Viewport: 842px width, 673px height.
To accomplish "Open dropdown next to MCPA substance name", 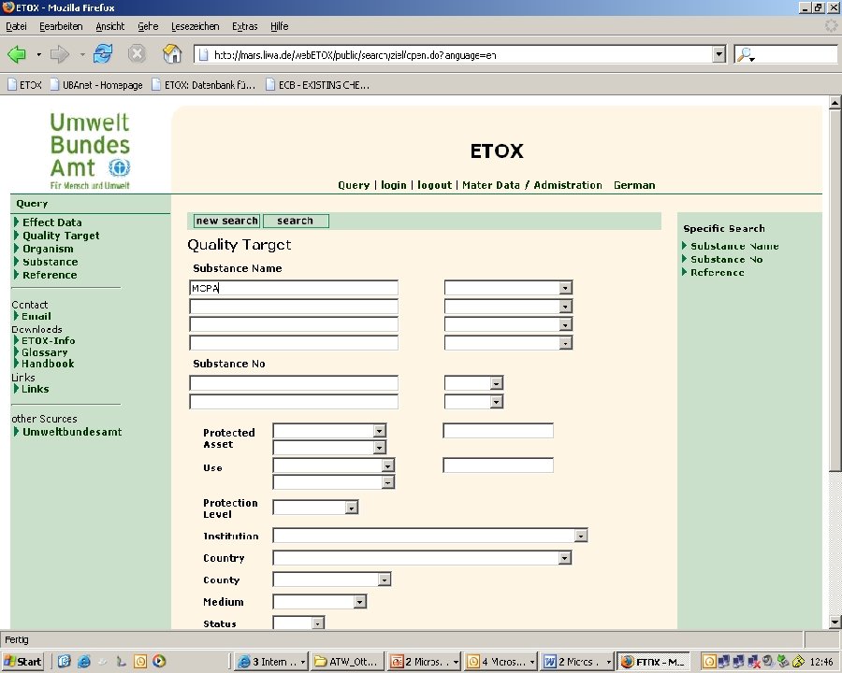I will (565, 288).
